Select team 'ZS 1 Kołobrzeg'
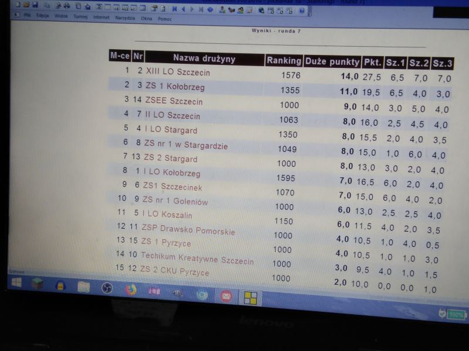Image resolution: width=469 pixels, height=351 pixels. point(175,86)
